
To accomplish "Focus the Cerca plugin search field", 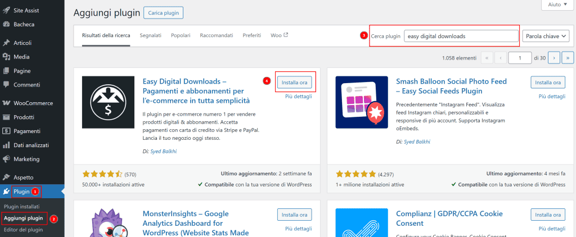I will pyautogui.click(x=461, y=37).
